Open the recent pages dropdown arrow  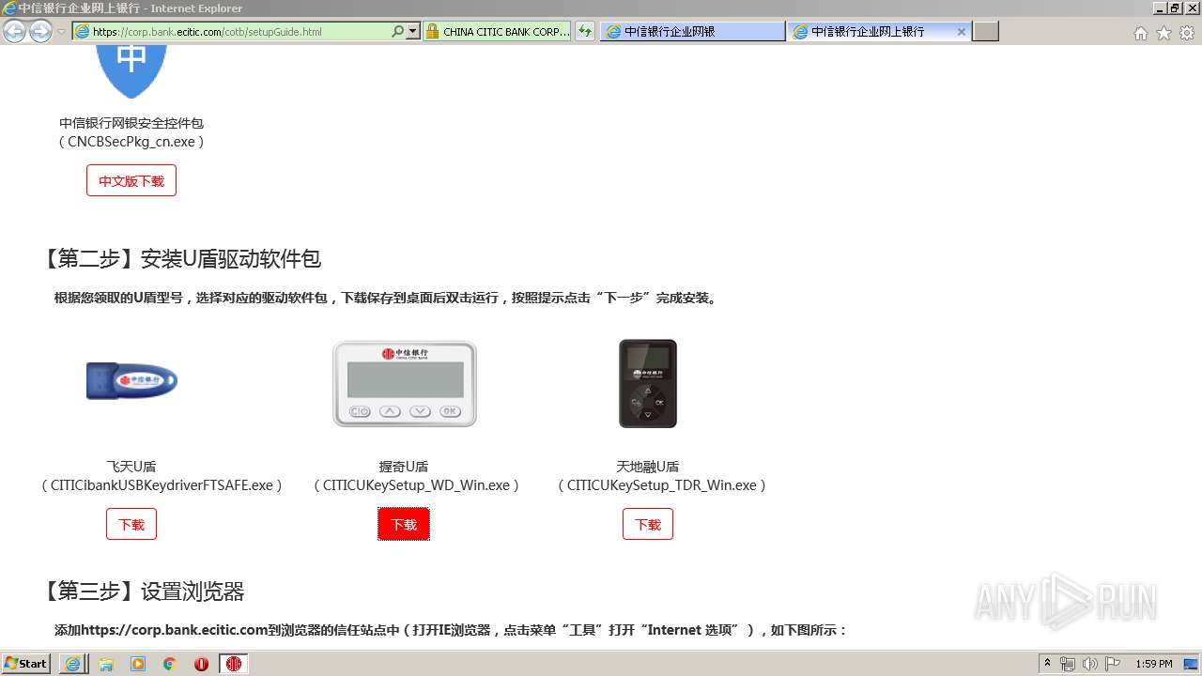pos(61,32)
